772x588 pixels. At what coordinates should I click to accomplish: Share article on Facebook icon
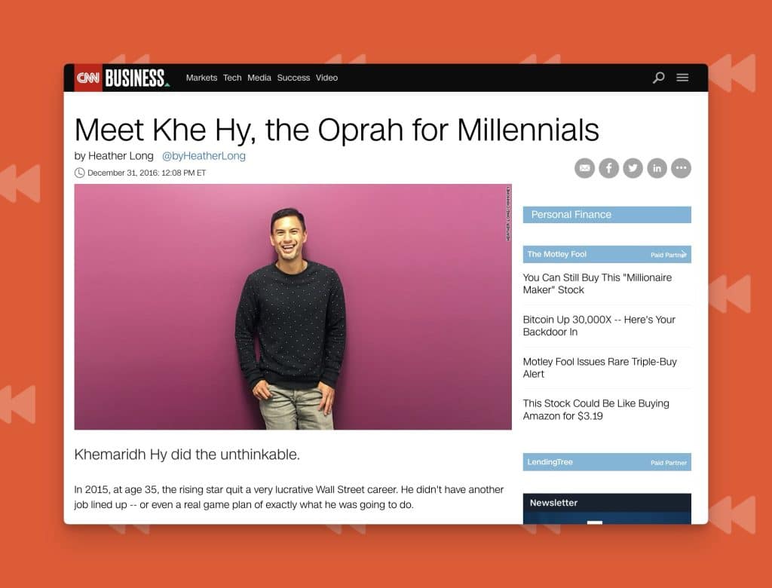608,168
